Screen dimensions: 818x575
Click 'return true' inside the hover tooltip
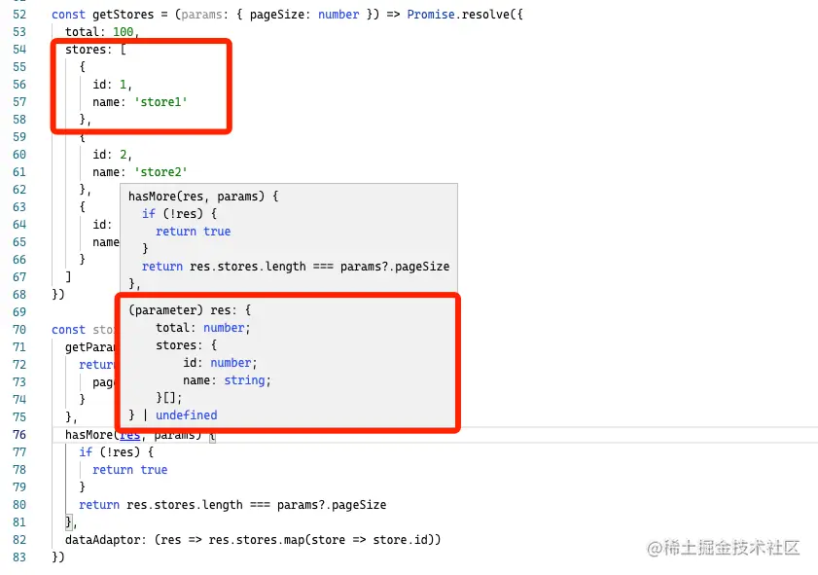[x=193, y=232]
